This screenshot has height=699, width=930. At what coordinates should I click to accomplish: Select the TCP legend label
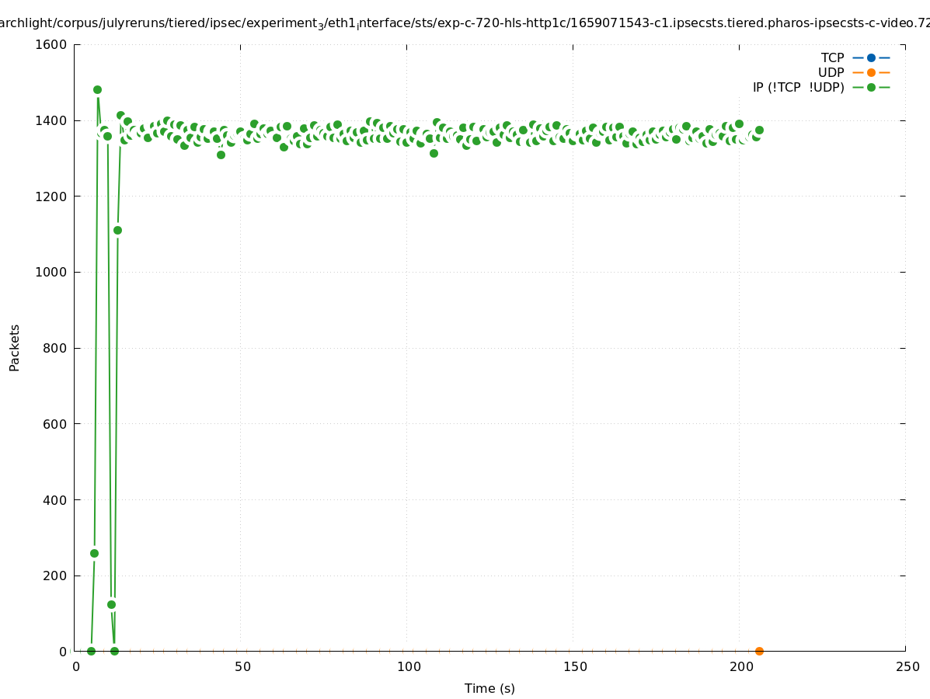click(832, 57)
